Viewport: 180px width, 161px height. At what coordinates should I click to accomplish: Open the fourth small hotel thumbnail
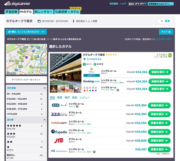click(x=77, y=89)
